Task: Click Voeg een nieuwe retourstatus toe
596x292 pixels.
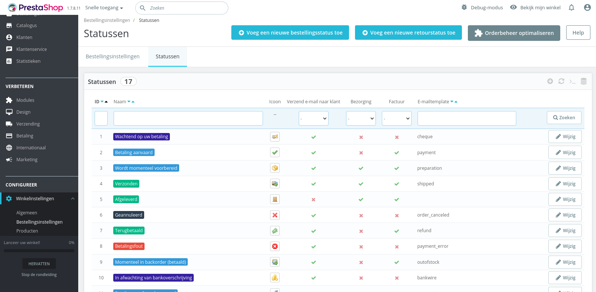Action: [408, 33]
